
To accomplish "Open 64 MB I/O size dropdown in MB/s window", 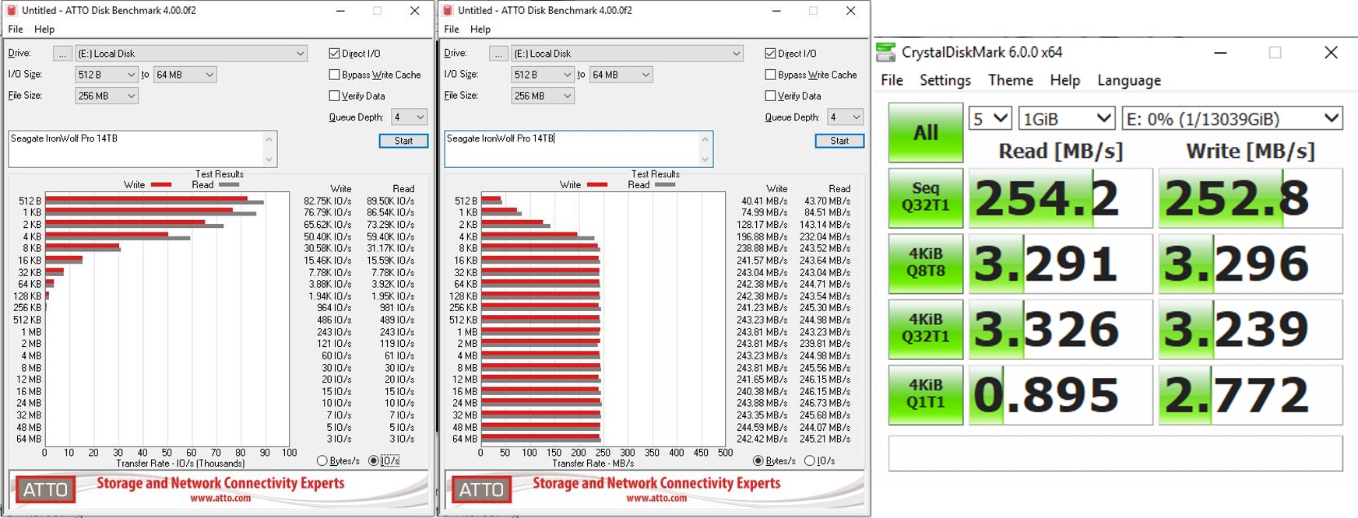I will point(621,75).
